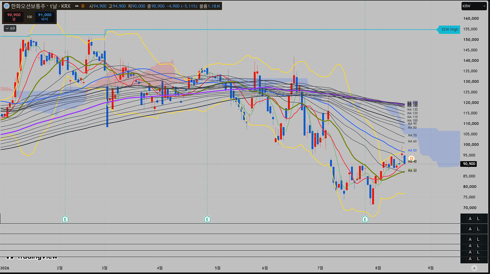
Task: Click the 70,000 price axis label
Action: tap(470, 208)
